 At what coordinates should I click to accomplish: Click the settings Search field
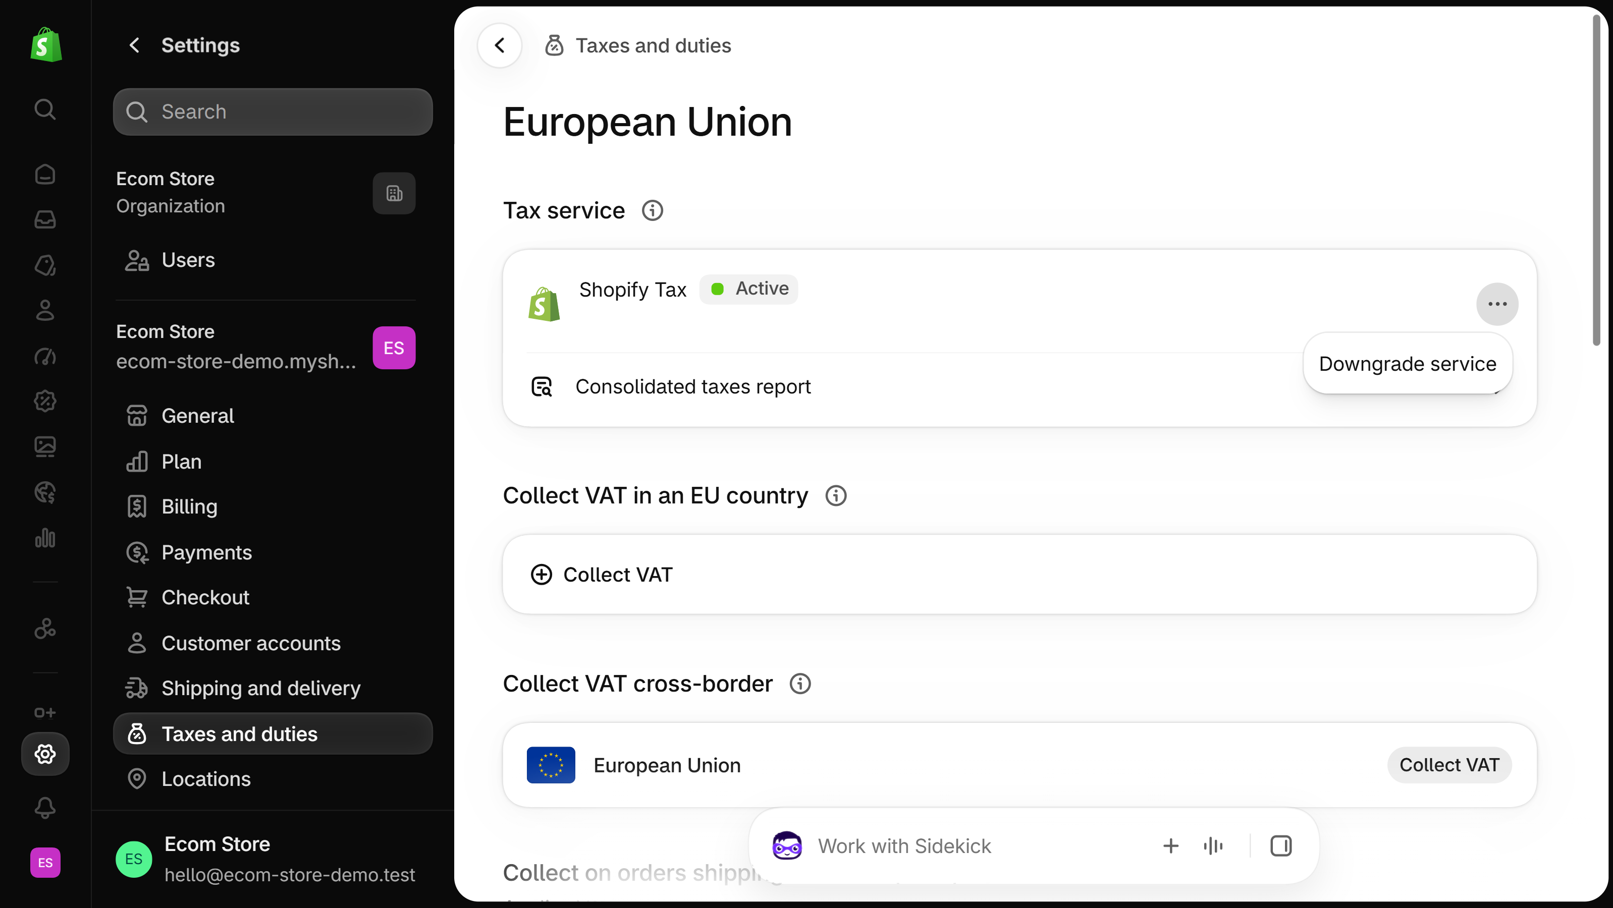[273, 112]
